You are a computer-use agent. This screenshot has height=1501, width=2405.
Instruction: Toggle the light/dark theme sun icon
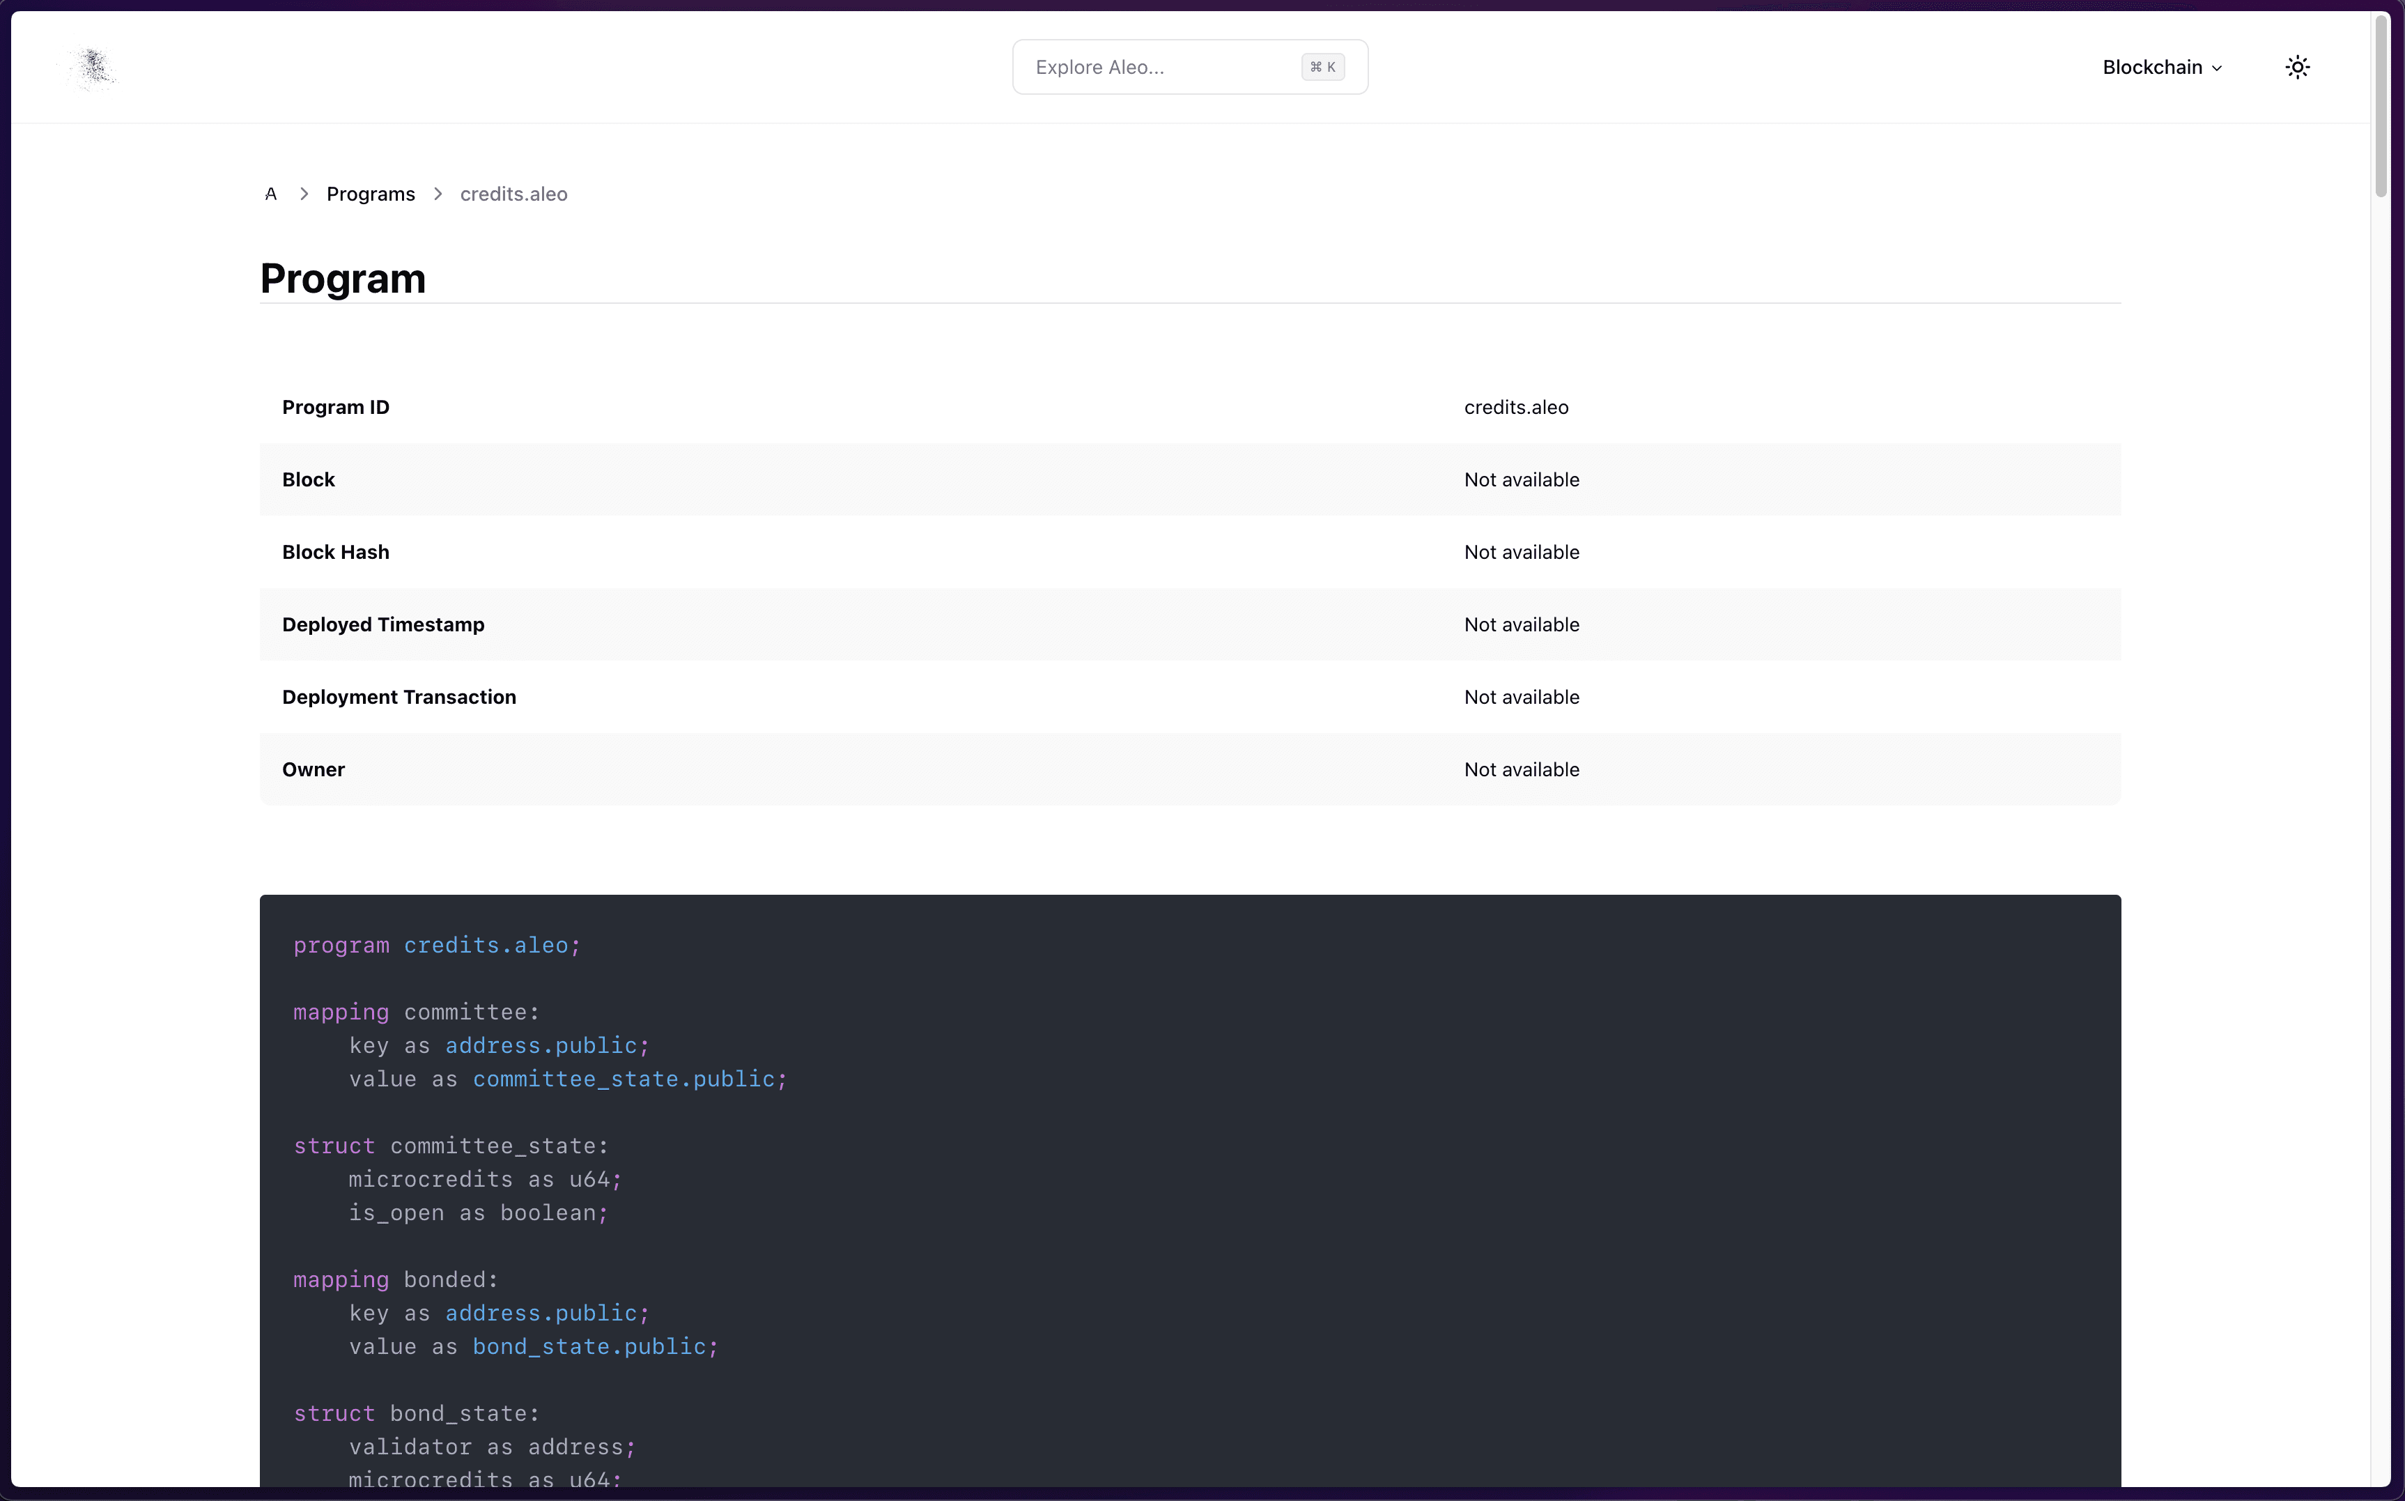[x=2297, y=68]
